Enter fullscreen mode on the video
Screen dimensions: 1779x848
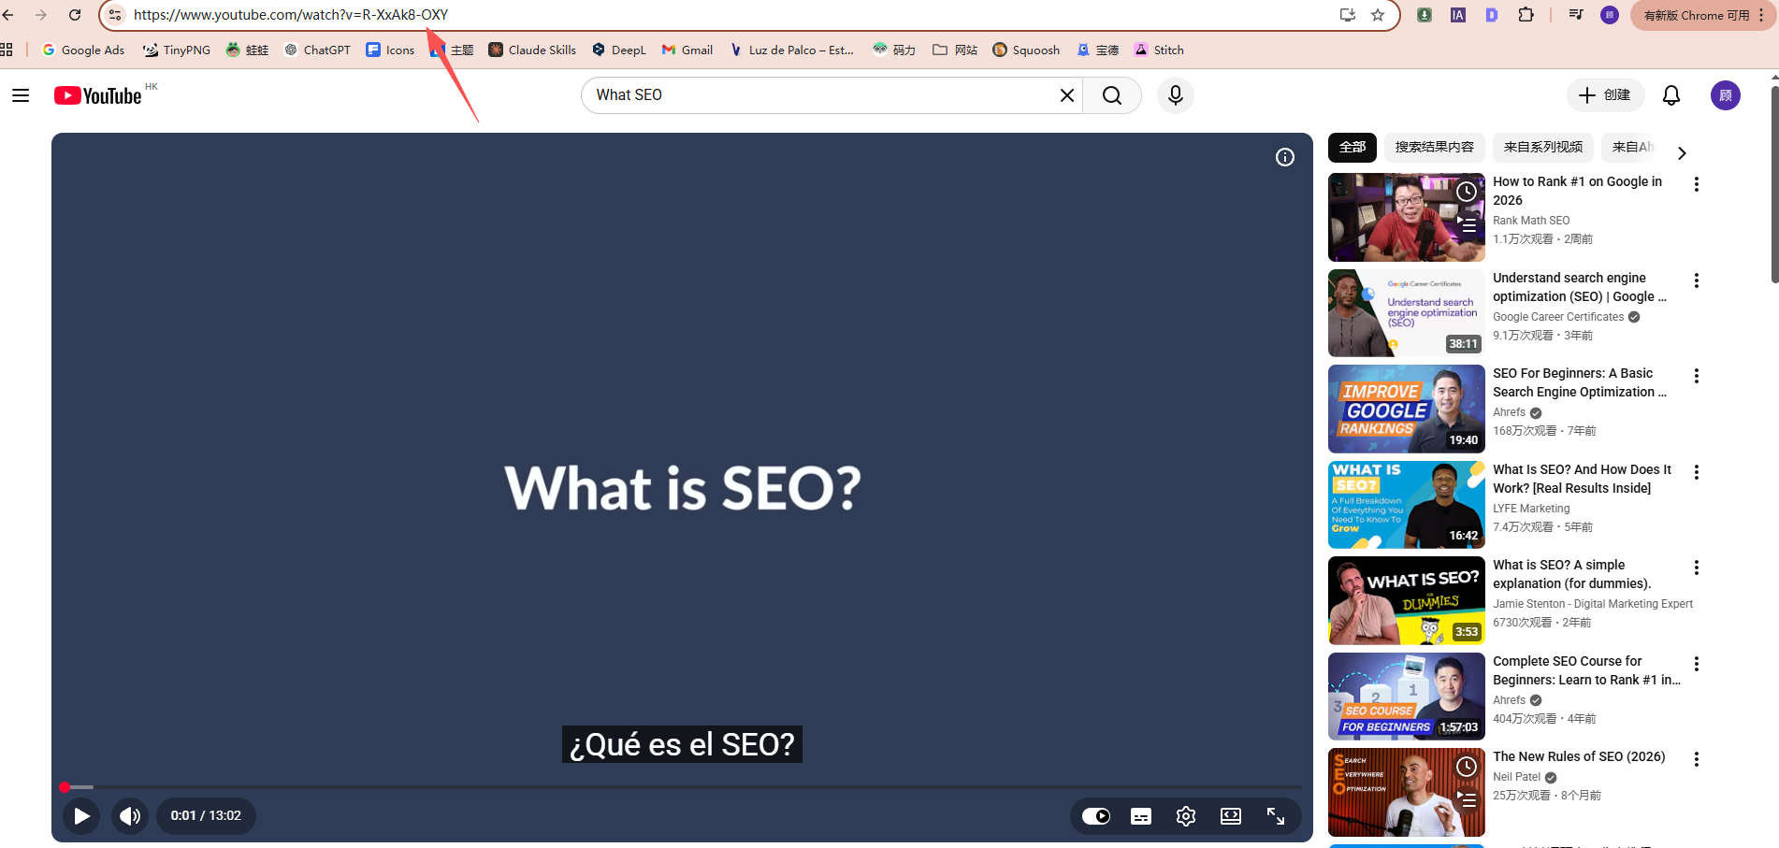1275,816
